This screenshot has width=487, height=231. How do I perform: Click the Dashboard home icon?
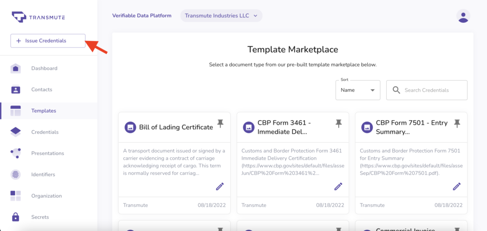click(x=16, y=68)
